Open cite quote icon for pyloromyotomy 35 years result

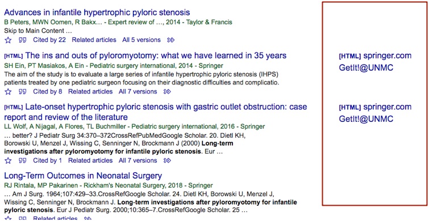click(22, 92)
